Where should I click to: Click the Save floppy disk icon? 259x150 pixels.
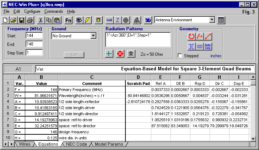tap(22, 20)
